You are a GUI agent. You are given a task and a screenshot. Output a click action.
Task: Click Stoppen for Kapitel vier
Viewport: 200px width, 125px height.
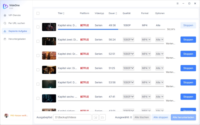pos(188,68)
